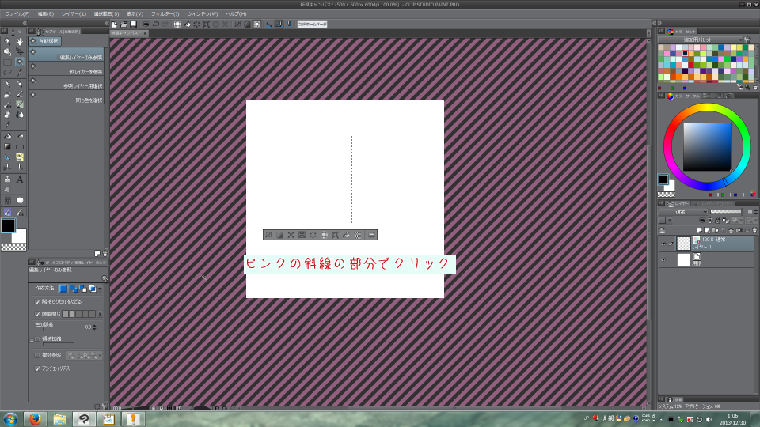Image resolution: width=760 pixels, height=427 pixels.
Task: Choose 'Add to selection' creation mode icon
Action: point(73,289)
